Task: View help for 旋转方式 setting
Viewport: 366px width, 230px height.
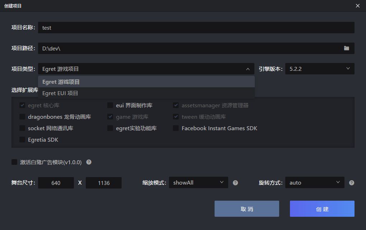Action: click(351, 182)
